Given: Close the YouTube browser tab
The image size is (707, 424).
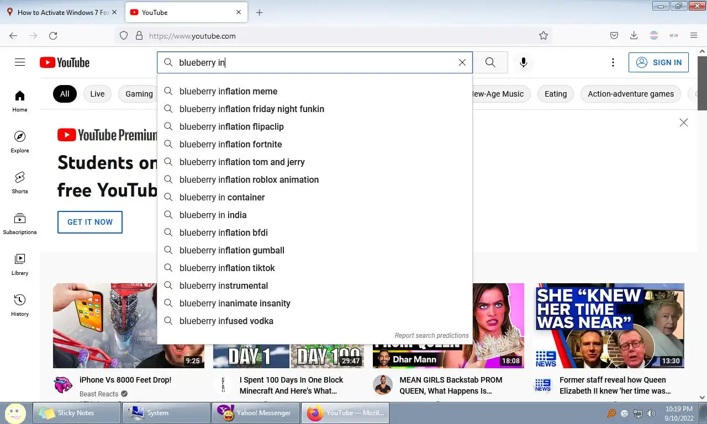Looking at the screenshot, I should pos(239,12).
